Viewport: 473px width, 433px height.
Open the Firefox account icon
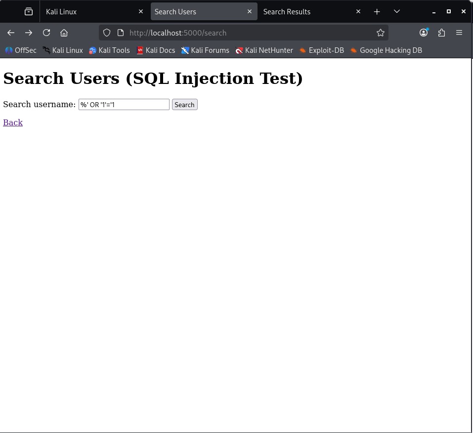coord(423,33)
